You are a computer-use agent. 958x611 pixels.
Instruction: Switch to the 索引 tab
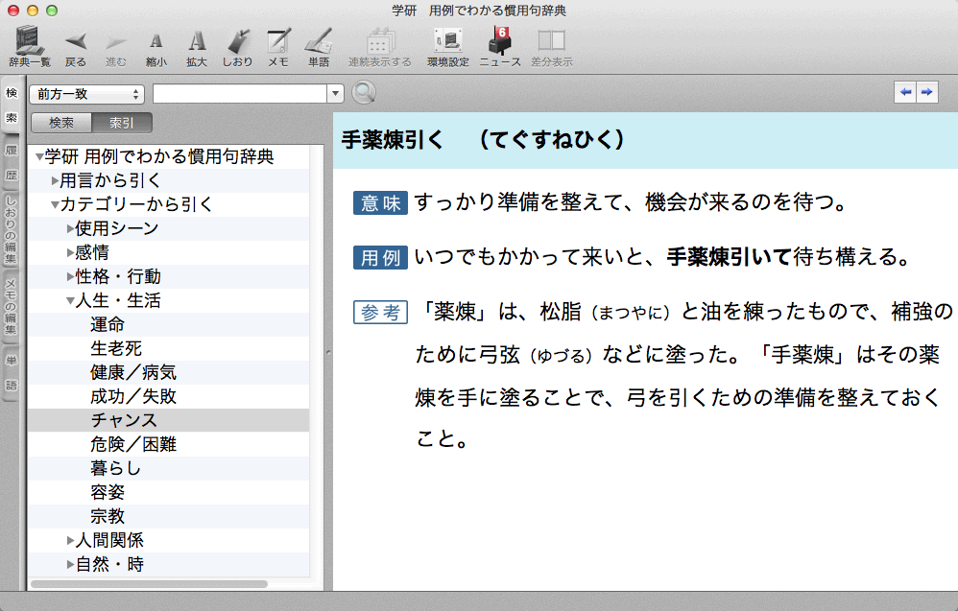(121, 123)
